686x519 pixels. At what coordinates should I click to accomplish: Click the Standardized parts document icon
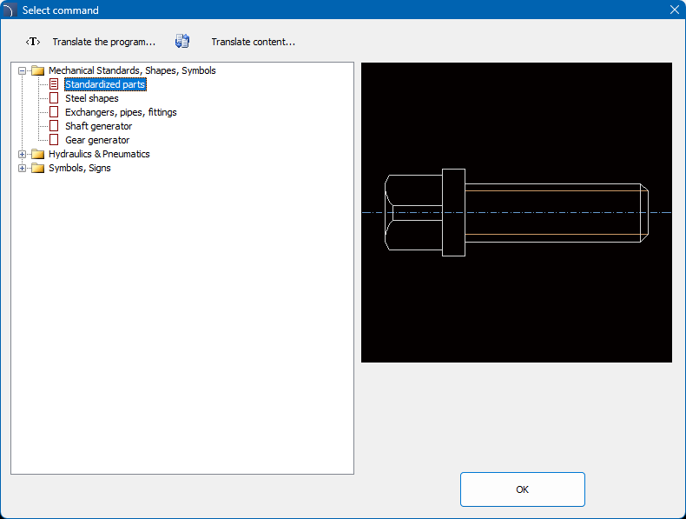54,84
